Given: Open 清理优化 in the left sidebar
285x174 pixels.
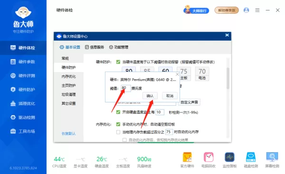Looking at the screenshot, I should click(x=23, y=104).
